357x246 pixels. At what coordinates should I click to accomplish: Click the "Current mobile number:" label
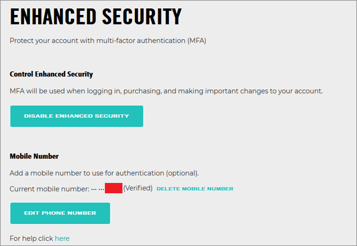click(x=49, y=189)
